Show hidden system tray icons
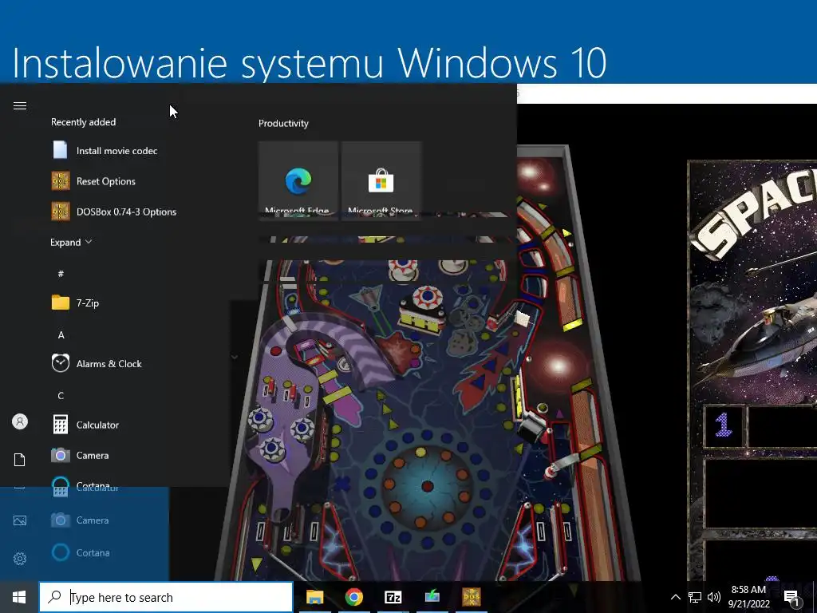Screen dimensions: 817x613 pos(675,597)
